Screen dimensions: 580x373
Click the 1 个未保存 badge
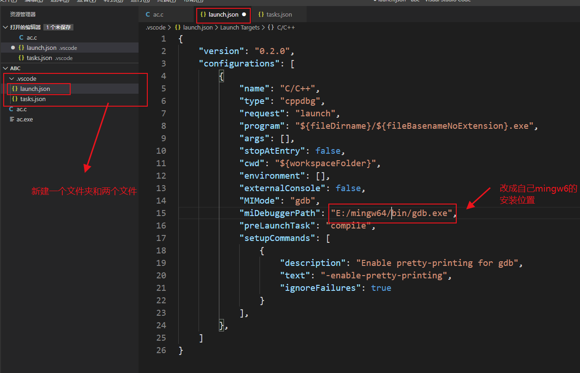(59, 27)
